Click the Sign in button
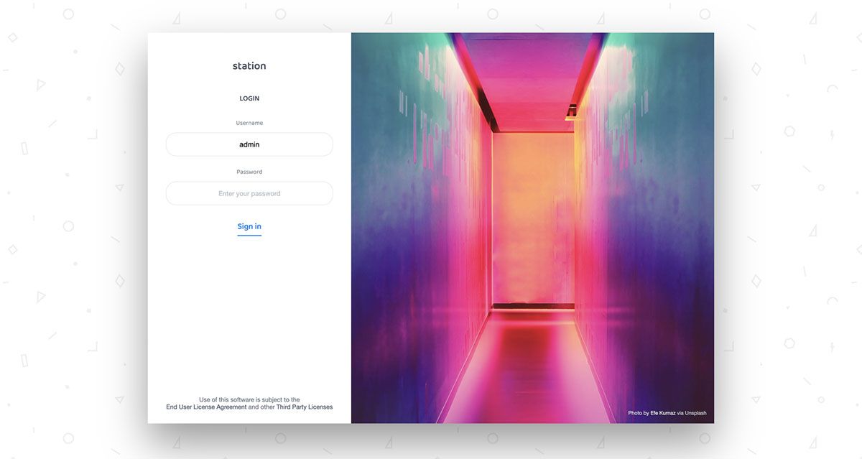This screenshot has width=862, height=459. pos(249,227)
